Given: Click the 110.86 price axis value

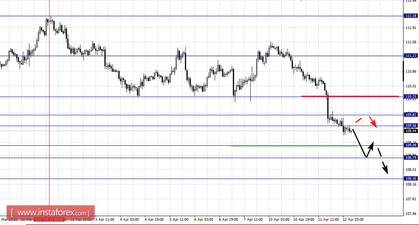Looking at the screenshot, I should click(411, 72).
